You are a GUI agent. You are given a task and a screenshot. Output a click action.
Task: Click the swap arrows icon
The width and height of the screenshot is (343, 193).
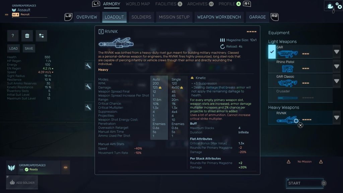(41, 36)
